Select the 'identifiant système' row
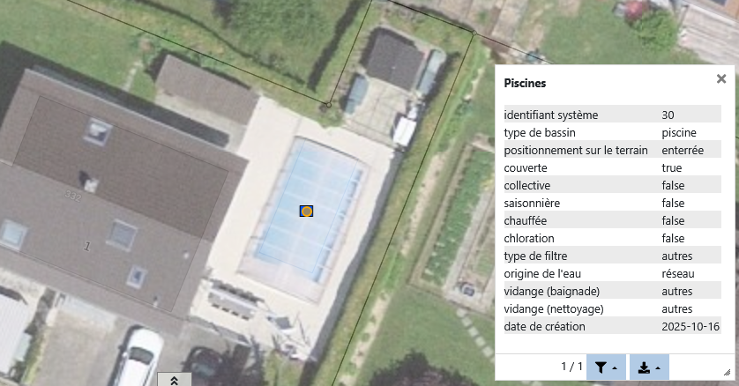The image size is (739, 386). pyautogui.click(x=612, y=115)
